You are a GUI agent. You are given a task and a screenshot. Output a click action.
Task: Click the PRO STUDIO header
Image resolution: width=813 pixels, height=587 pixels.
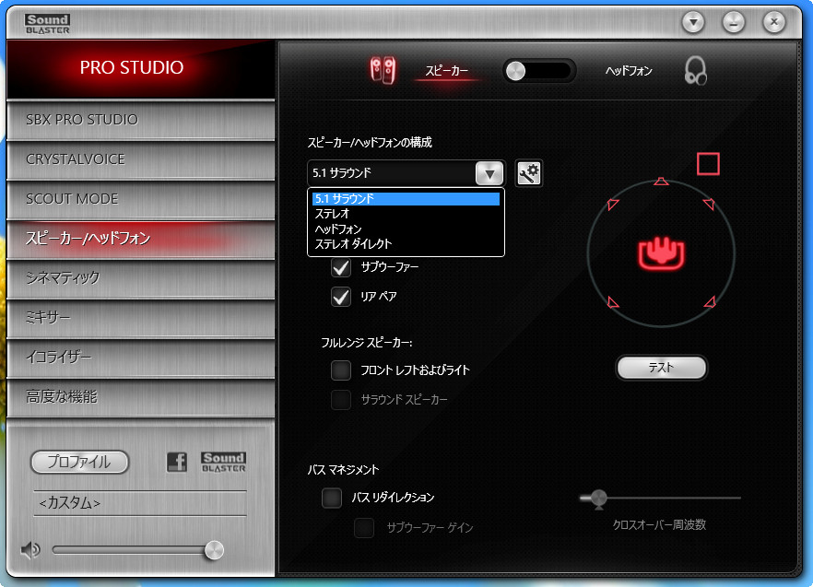[140, 68]
